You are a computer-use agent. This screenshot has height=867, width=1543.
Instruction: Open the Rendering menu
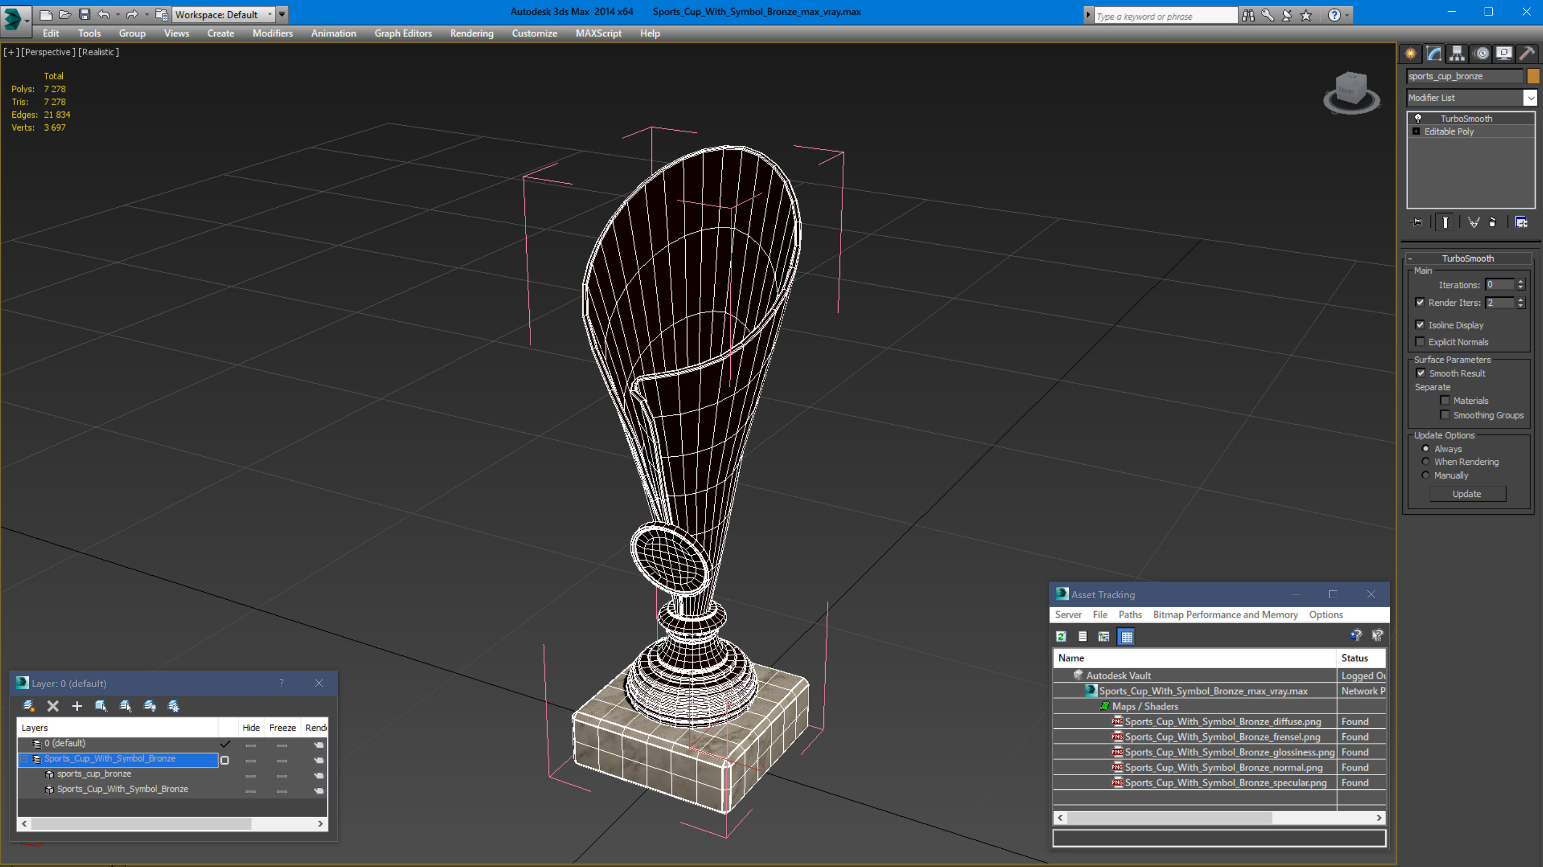click(x=472, y=34)
